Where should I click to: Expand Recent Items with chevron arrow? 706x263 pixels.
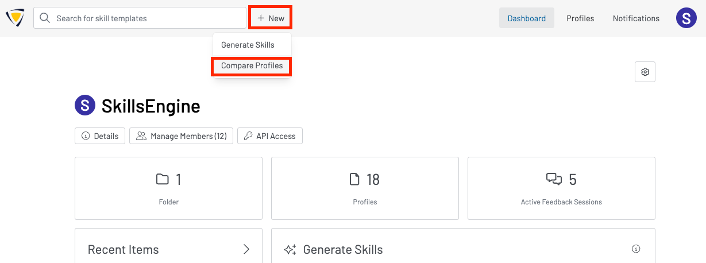point(246,249)
